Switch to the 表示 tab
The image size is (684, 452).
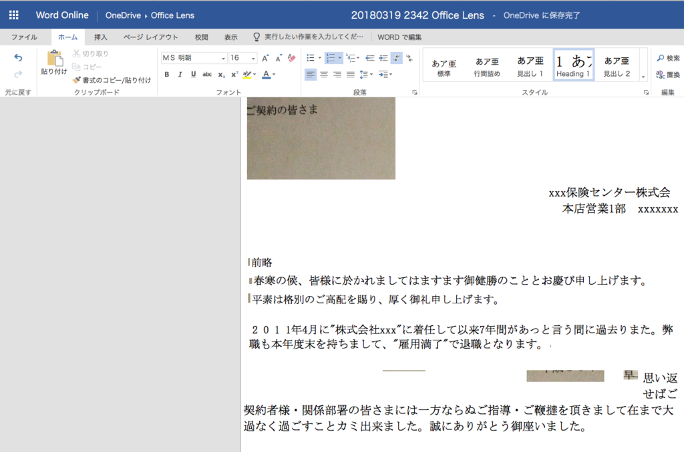(x=230, y=37)
